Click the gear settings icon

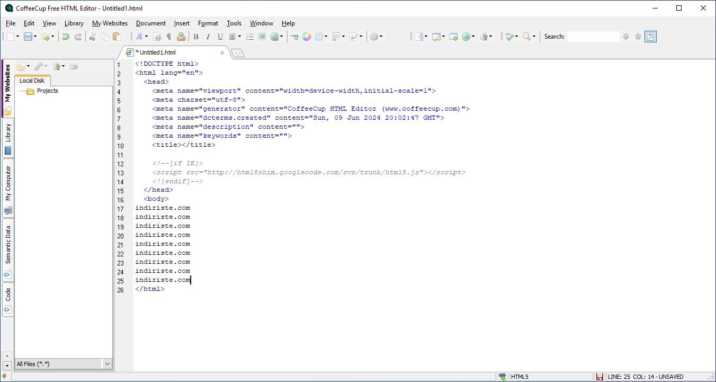[374, 37]
